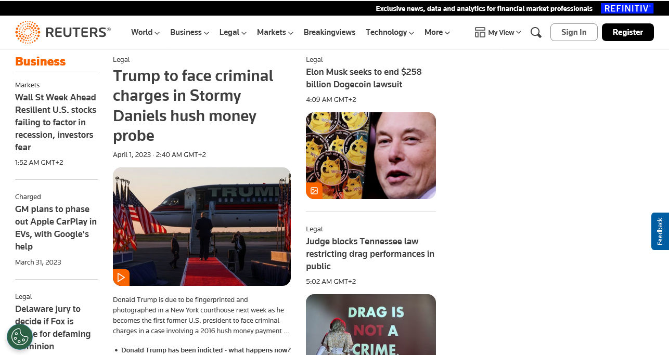Expand the Technology nav menu

point(390,32)
